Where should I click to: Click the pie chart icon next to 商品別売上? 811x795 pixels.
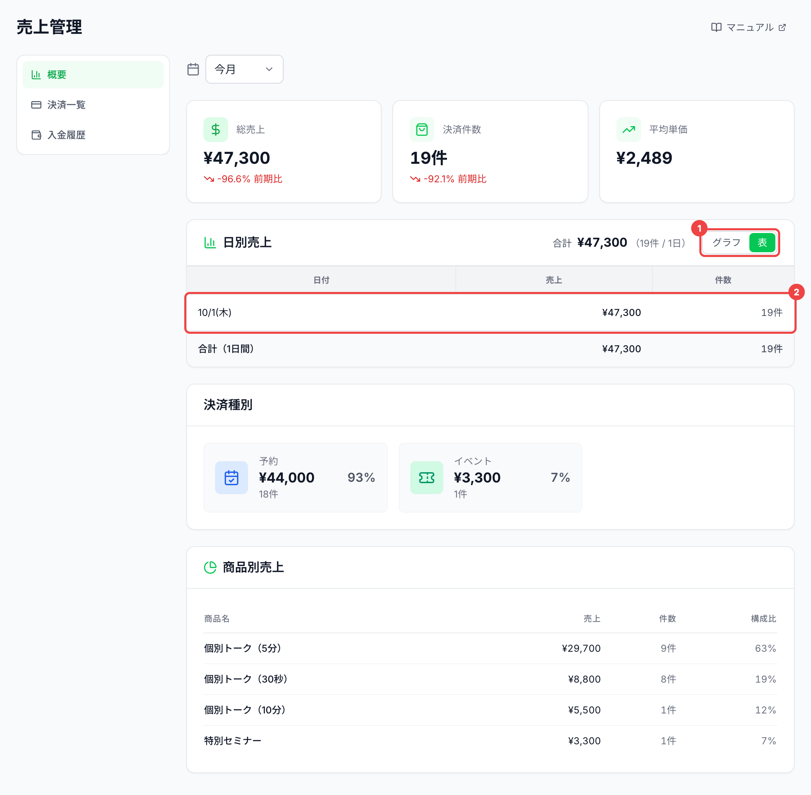pyautogui.click(x=210, y=567)
